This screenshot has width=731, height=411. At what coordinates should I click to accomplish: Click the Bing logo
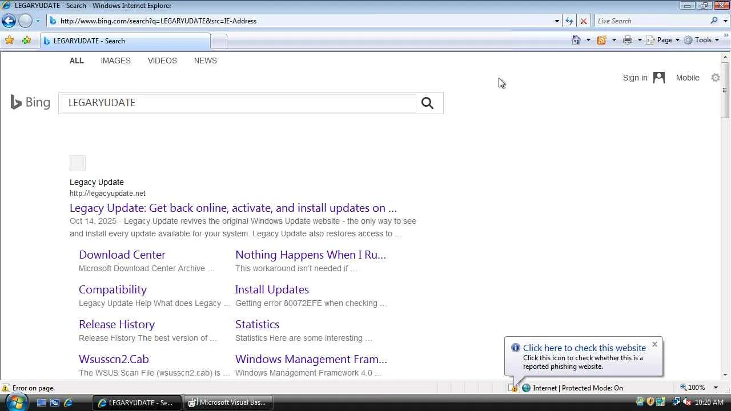(30, 102)
